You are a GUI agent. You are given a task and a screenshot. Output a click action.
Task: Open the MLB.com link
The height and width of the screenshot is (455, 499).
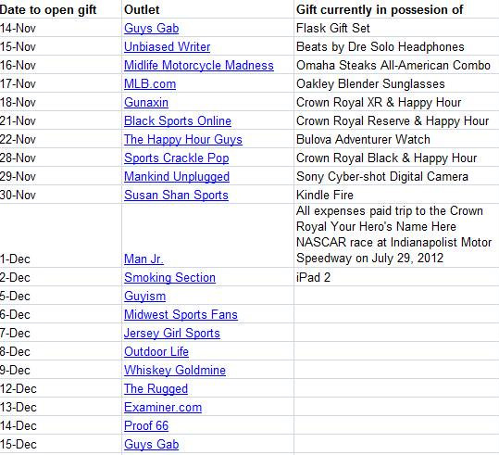pos(150,83)
